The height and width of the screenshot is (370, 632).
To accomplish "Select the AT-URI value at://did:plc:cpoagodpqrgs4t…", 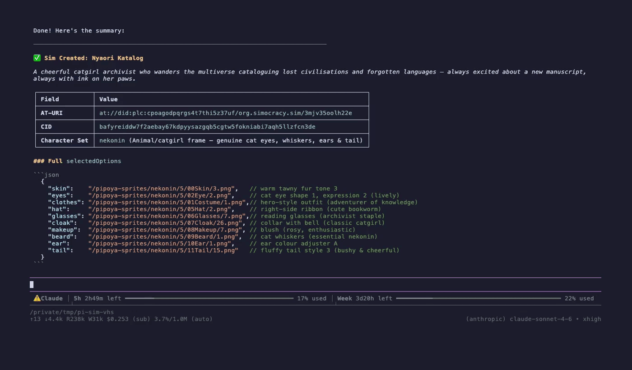I will coord(226,113).
